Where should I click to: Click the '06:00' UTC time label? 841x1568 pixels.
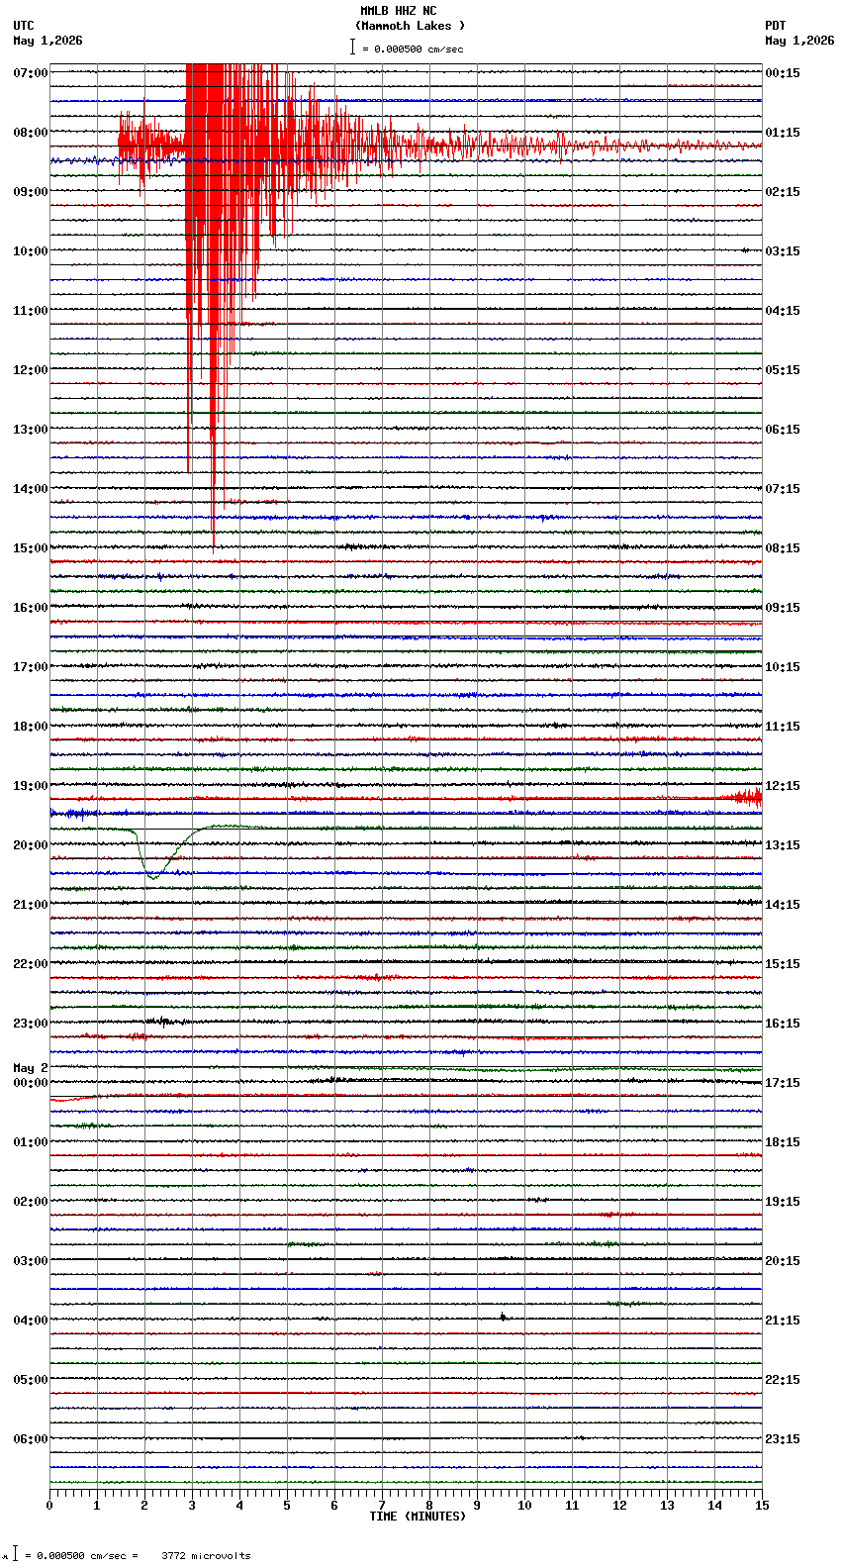click(31, 1439)
